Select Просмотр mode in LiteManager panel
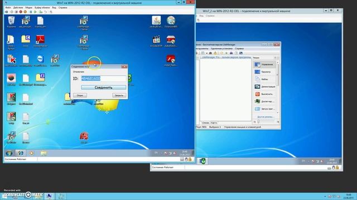Viewport: 357px width, 200px height. [x=264, y=72]
